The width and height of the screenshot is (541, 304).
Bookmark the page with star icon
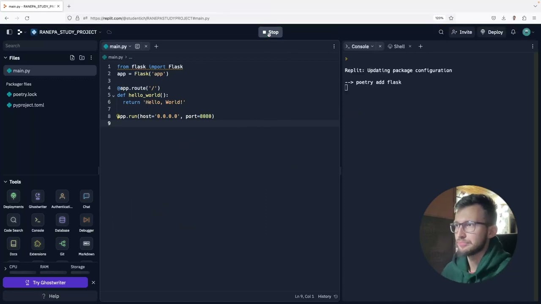click(451, 18)
